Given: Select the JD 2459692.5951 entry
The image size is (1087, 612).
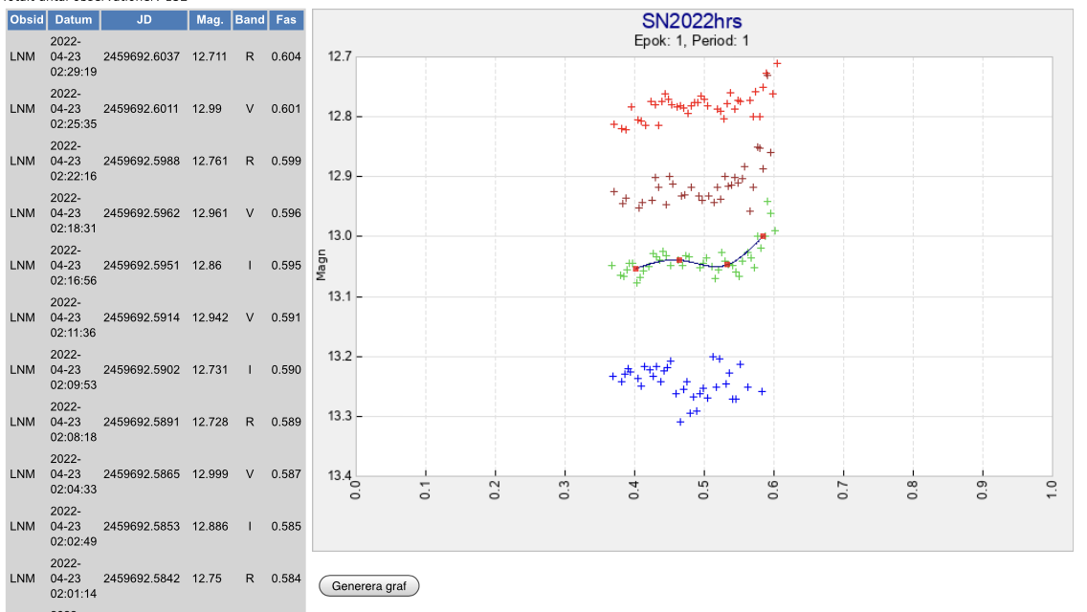Looking at the screenshot, I should click(x=141, y=265).
